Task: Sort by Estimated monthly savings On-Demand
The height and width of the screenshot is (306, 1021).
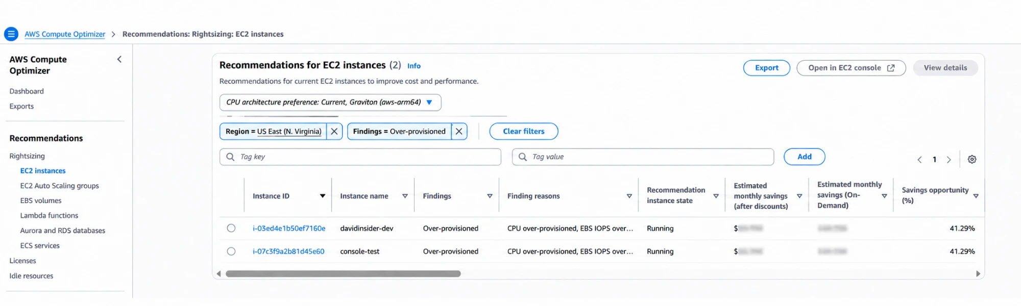Action: coord(884,196)
